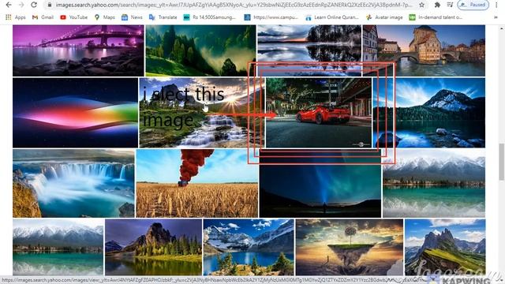Viewport: 505px width, 284px height.
Task: Open the green ridge jagged peaks image
Action: 445,247
